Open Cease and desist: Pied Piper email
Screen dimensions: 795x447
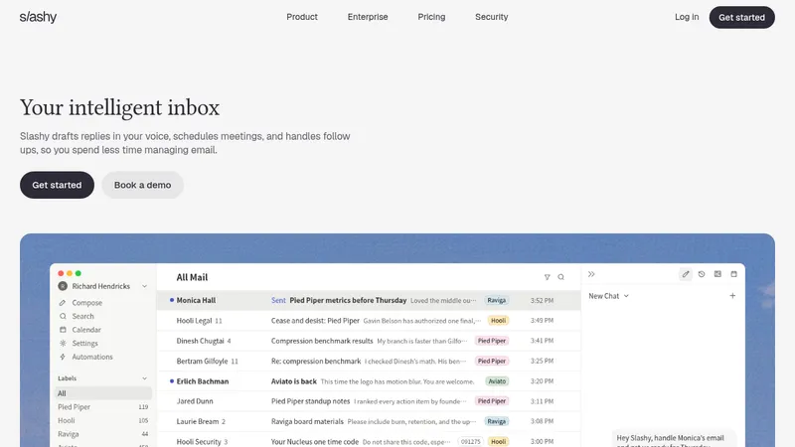[369, 320]
